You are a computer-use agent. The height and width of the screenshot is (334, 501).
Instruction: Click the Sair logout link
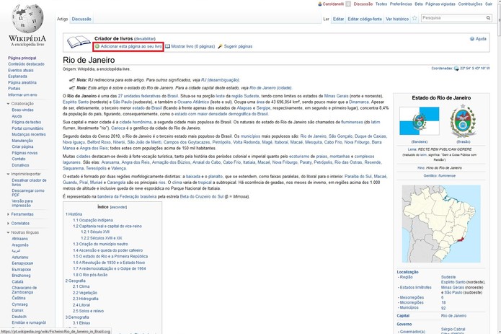point(489,4)
